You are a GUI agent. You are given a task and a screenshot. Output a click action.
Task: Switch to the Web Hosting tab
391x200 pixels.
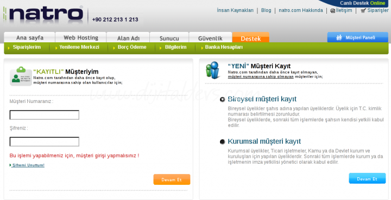[81, 37]
